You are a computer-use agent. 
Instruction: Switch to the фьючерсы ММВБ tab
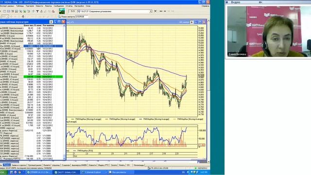(79, 165)
